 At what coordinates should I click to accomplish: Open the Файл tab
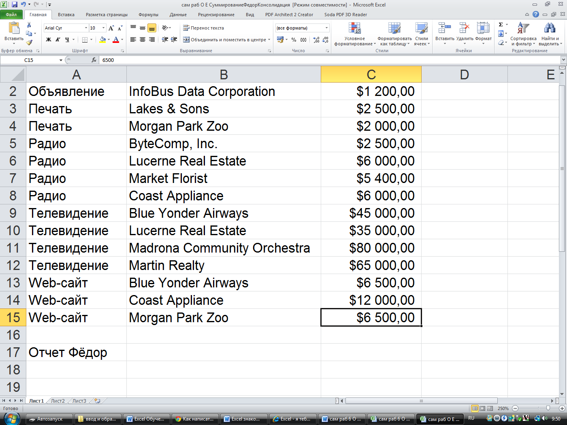coord(11,15)
